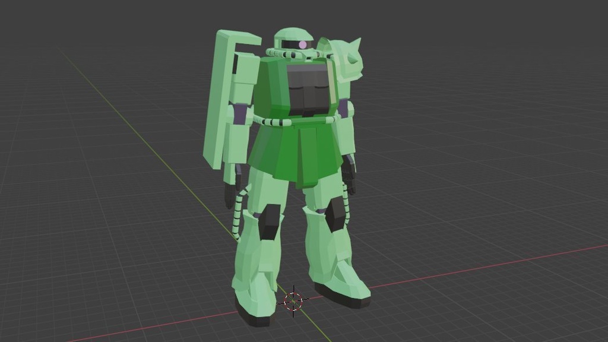
Task: Click the 3D cursor at the origin
Action: pyautogui.click(x=293, y=300)
